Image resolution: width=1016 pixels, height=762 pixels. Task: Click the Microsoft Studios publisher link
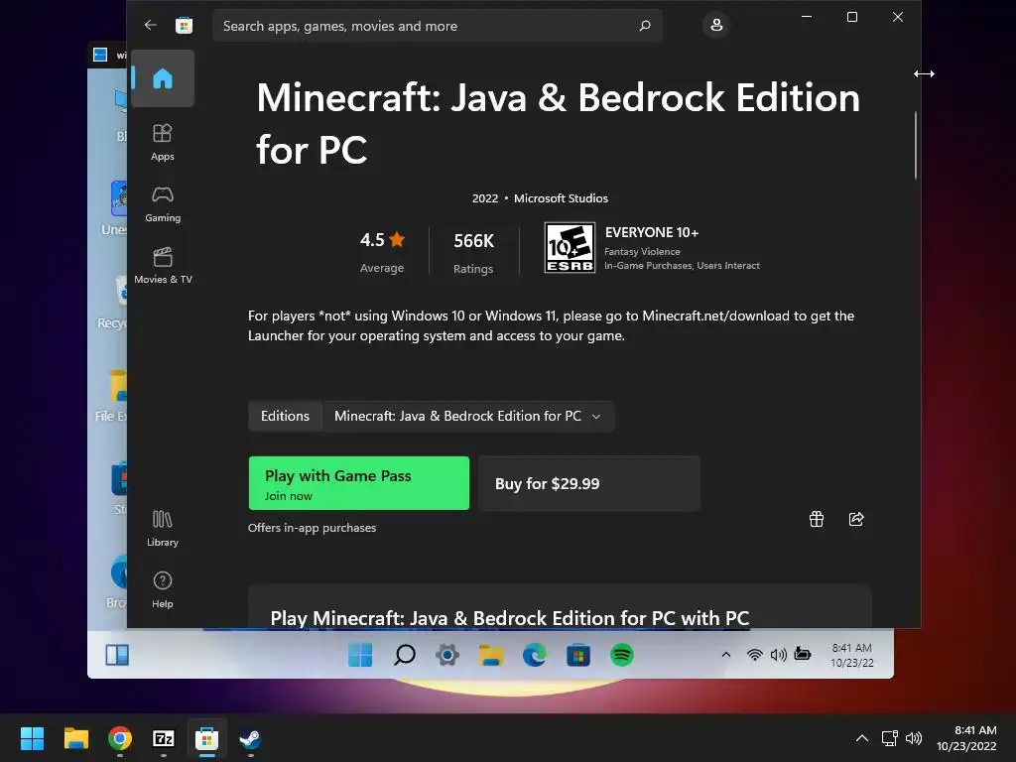pos(562,198)
